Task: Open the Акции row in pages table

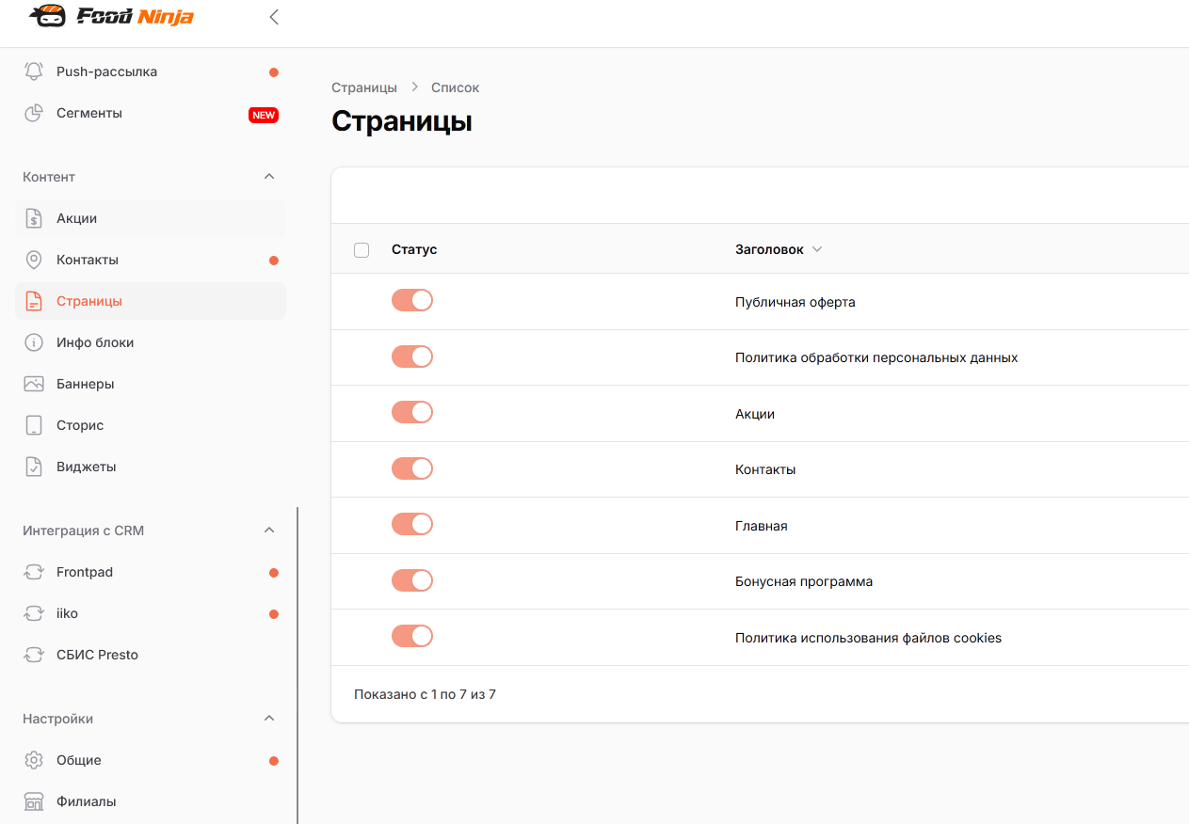Action: [x=755, y=414]
